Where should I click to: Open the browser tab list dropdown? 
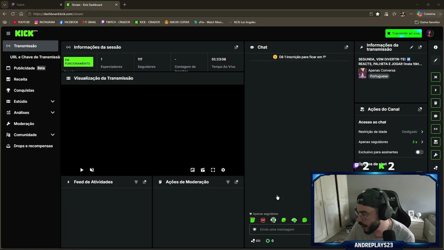[x=5, y=5]
